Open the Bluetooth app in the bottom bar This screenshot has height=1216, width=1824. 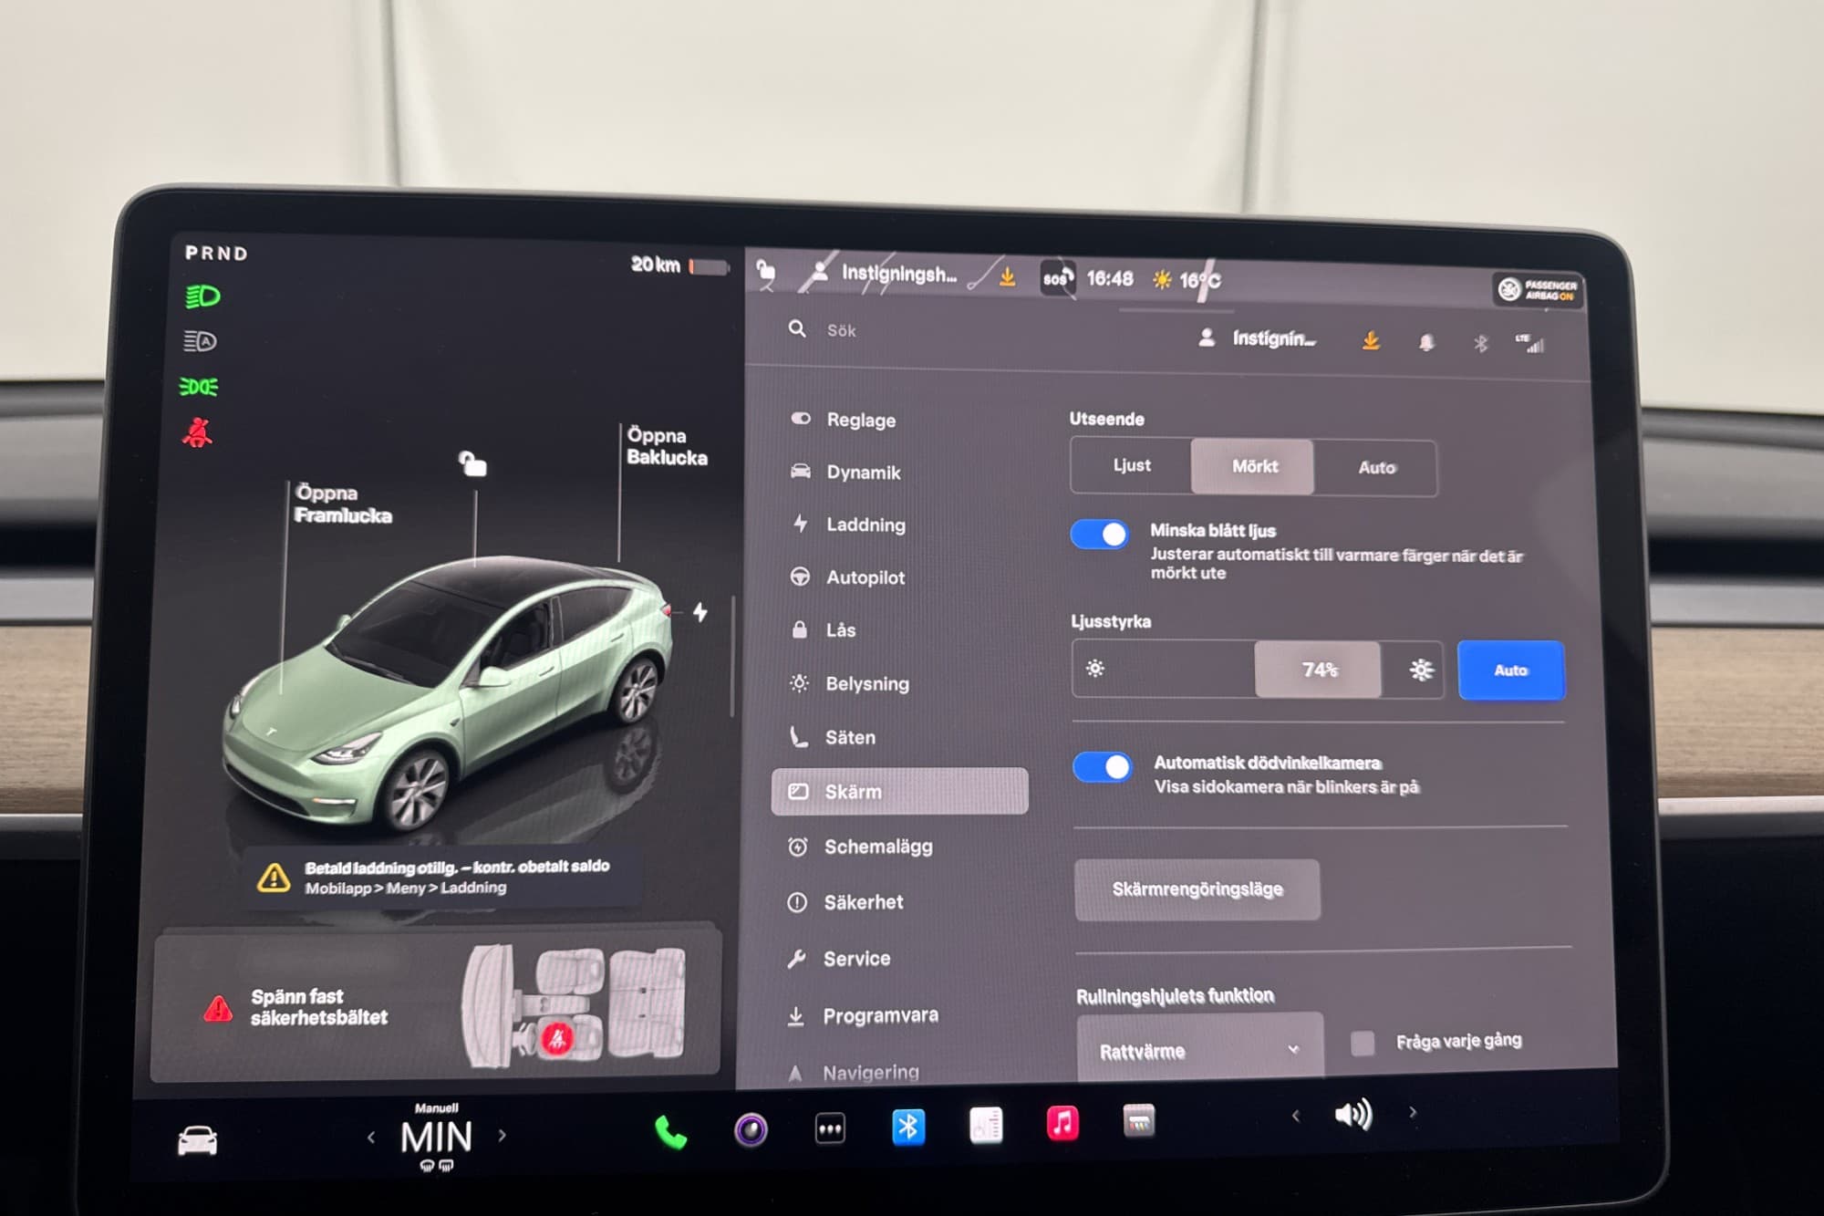pyautogui.click(x=907, y=1128)
